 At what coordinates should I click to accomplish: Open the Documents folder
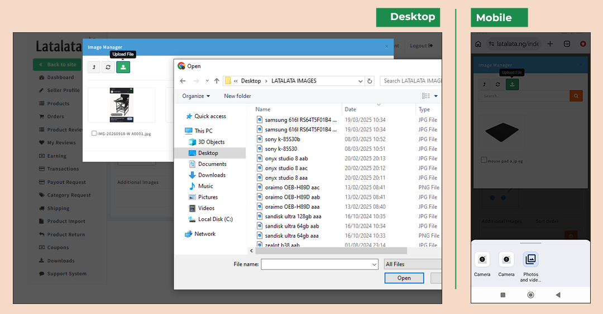(208, 164)
